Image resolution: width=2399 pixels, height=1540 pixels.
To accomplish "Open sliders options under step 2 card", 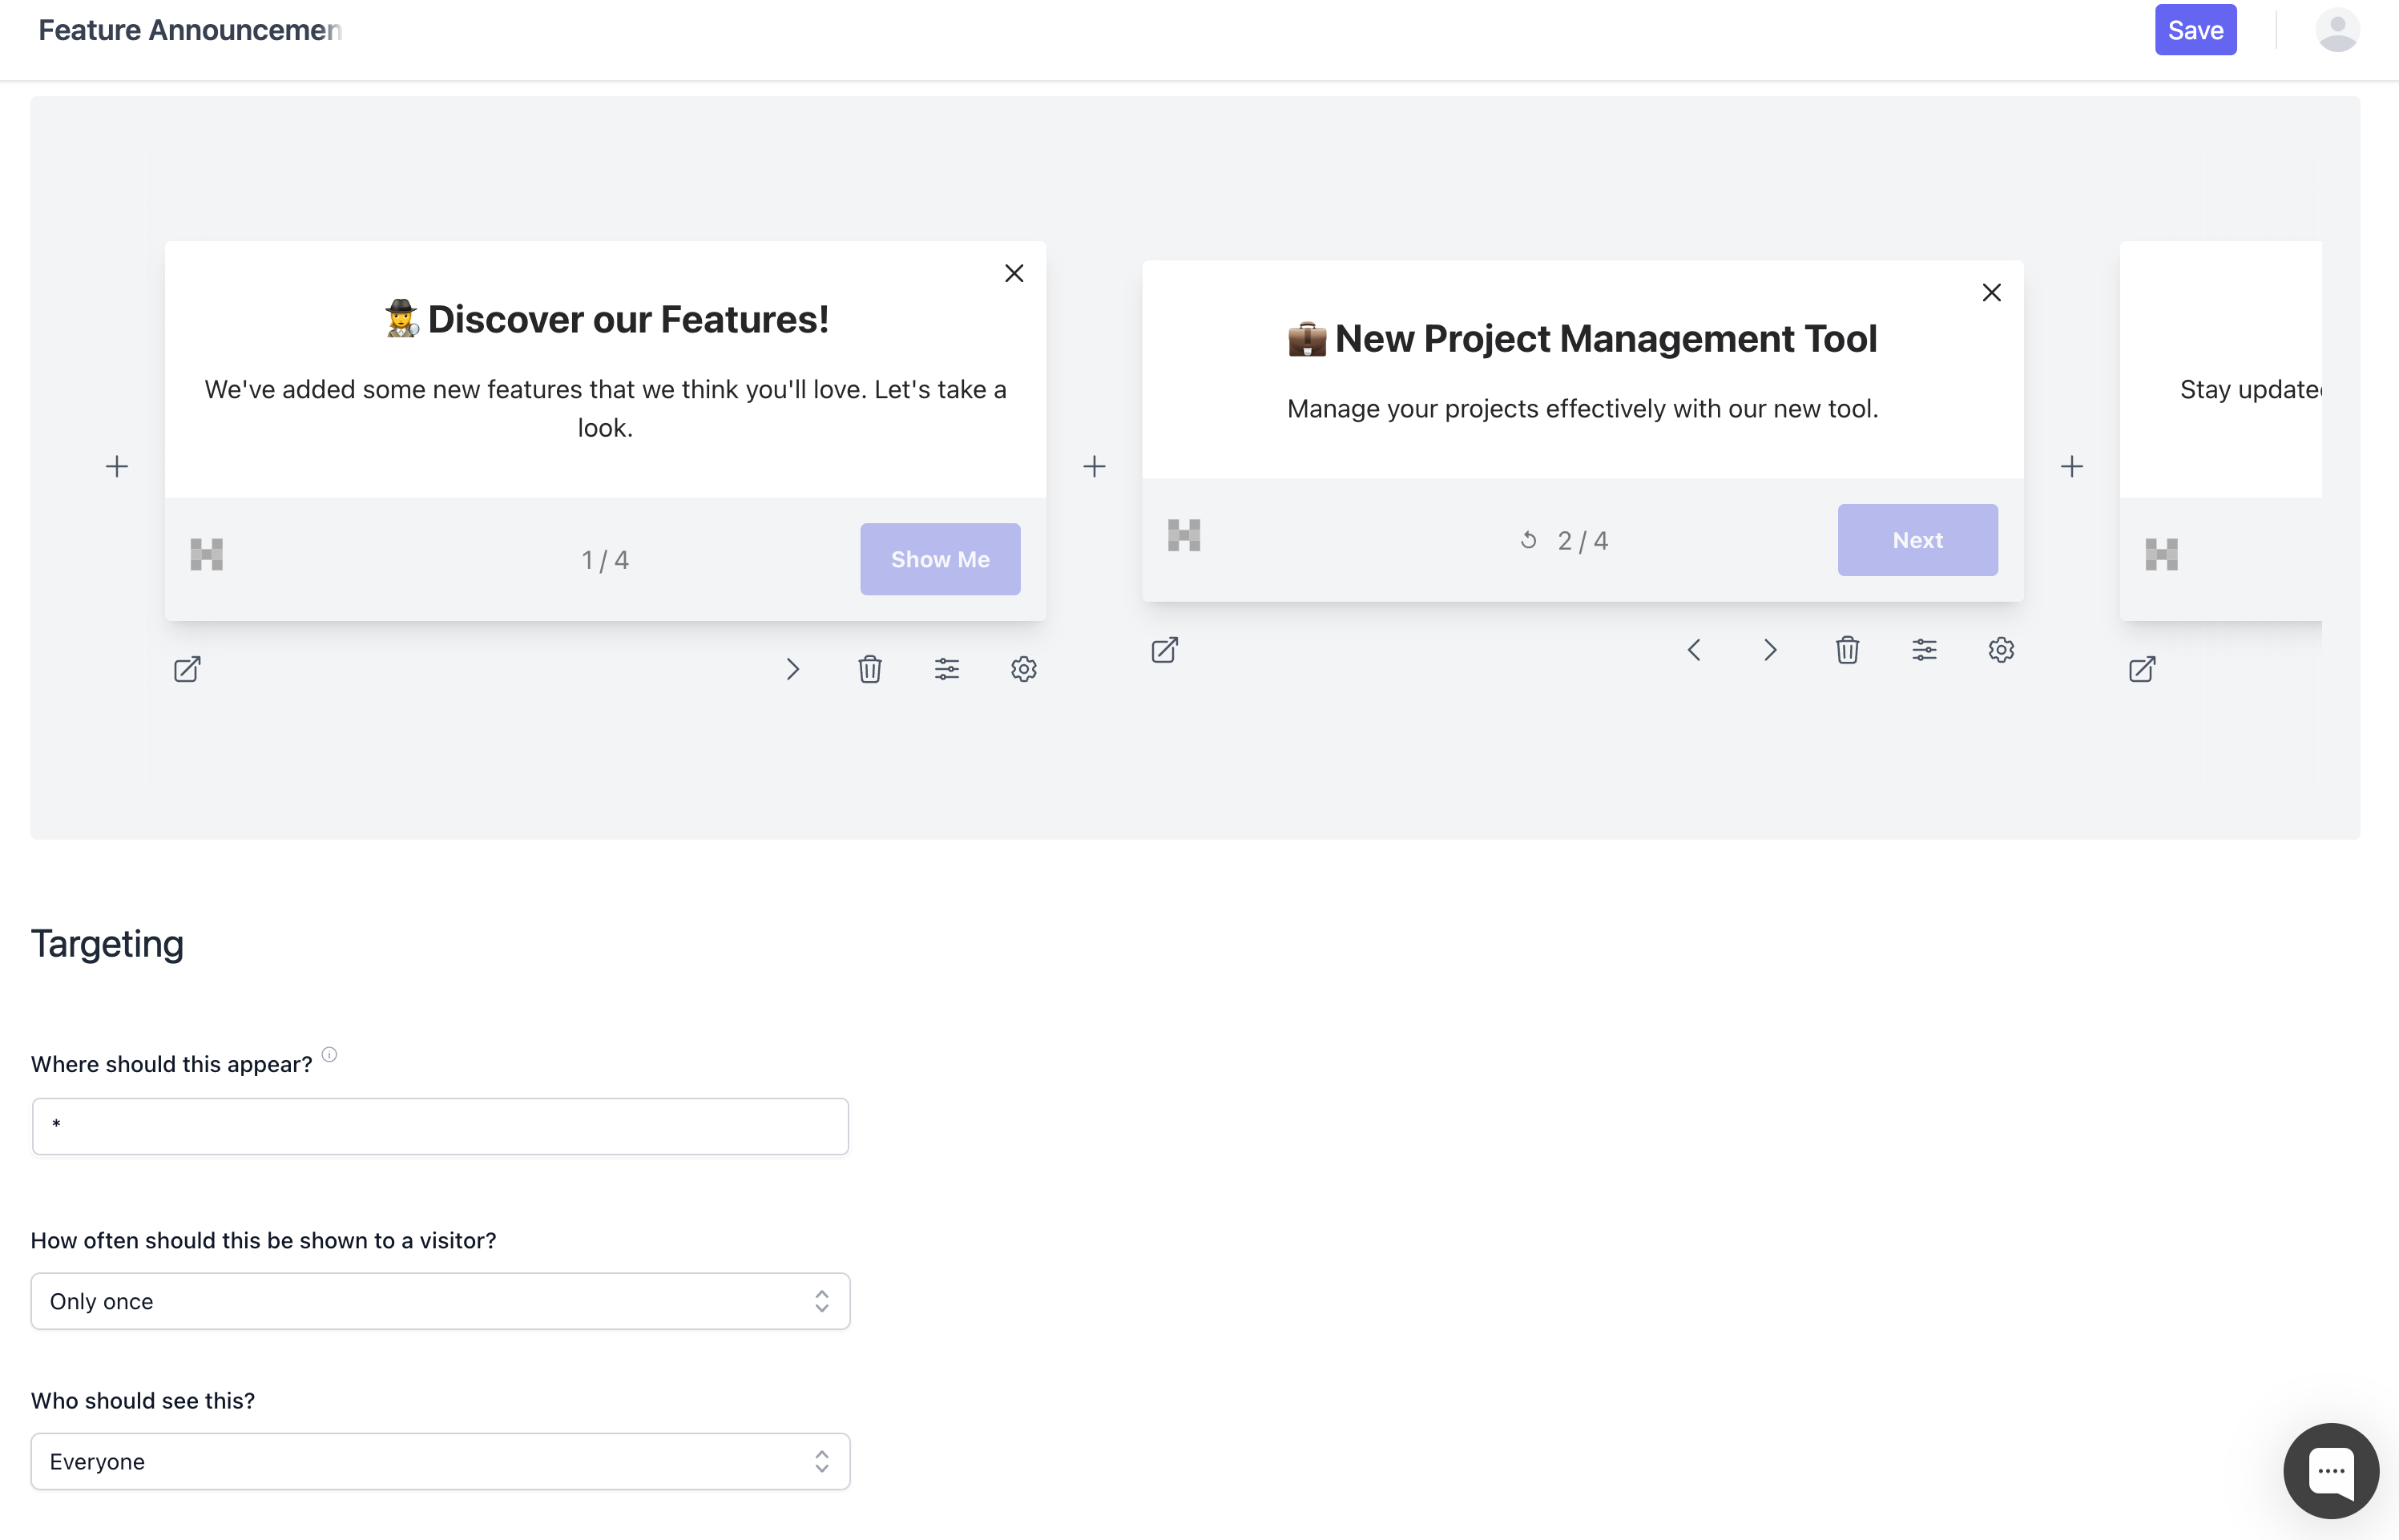I will pos(1924,650).
